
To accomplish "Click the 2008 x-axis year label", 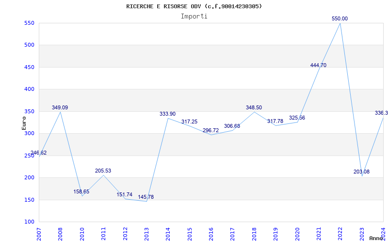I will (x=60, y=234).
